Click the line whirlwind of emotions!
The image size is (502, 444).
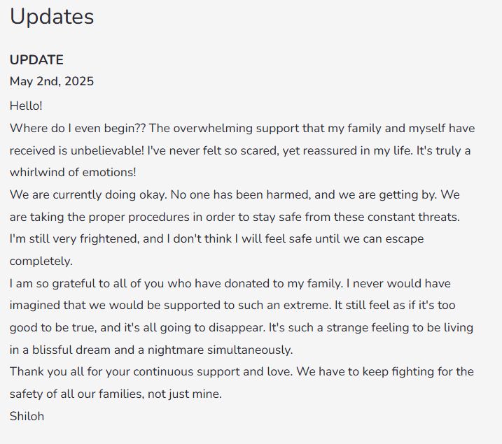(73, 172)
